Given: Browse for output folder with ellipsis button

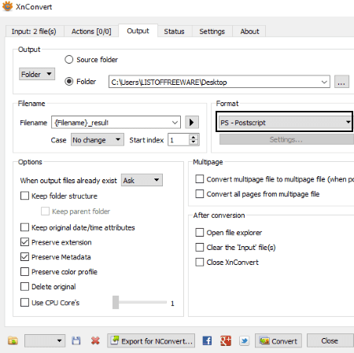Looking at the screenshot, I should (x=341, y=82).
